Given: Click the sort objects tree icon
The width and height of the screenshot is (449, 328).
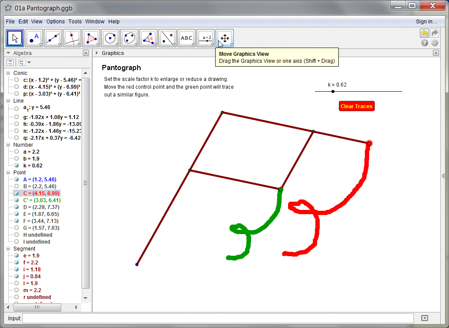Looking at the screenshot, I should coord(22,62).
